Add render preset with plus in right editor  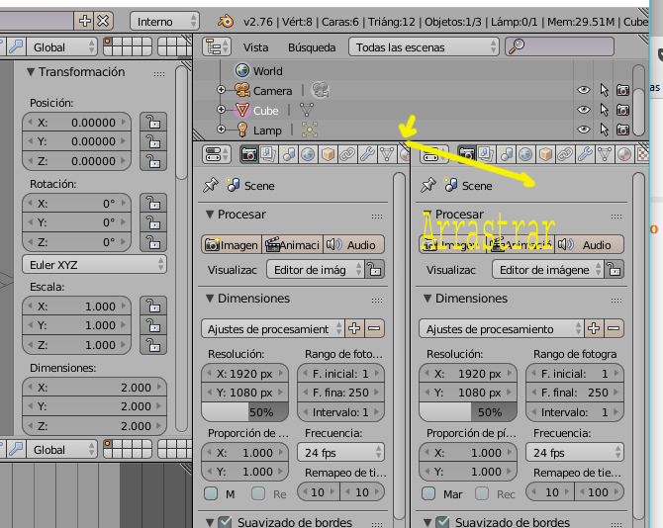point(594,328)
